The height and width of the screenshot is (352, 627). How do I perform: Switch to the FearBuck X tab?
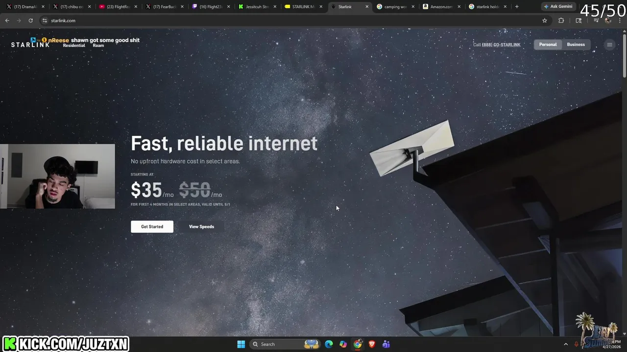click(165, 7)
